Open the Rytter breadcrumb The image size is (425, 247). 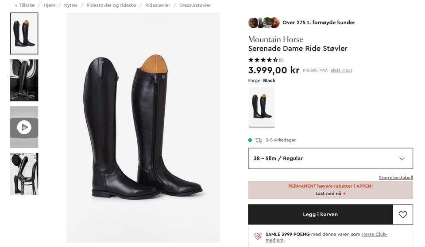point(71,5)
